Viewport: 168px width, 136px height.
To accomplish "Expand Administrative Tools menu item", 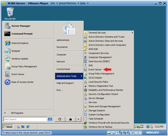I will 69,76.
